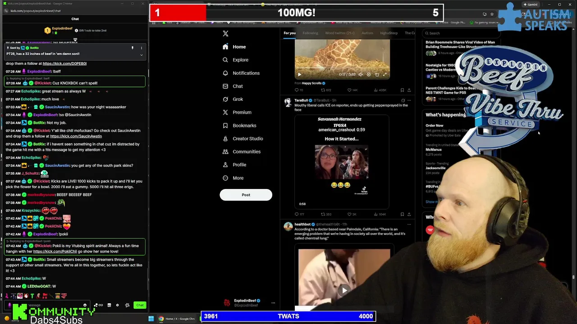Screen dimensions: 577x324
Task: Seek in the giraffe video progress bar
Action: [342, 69]
